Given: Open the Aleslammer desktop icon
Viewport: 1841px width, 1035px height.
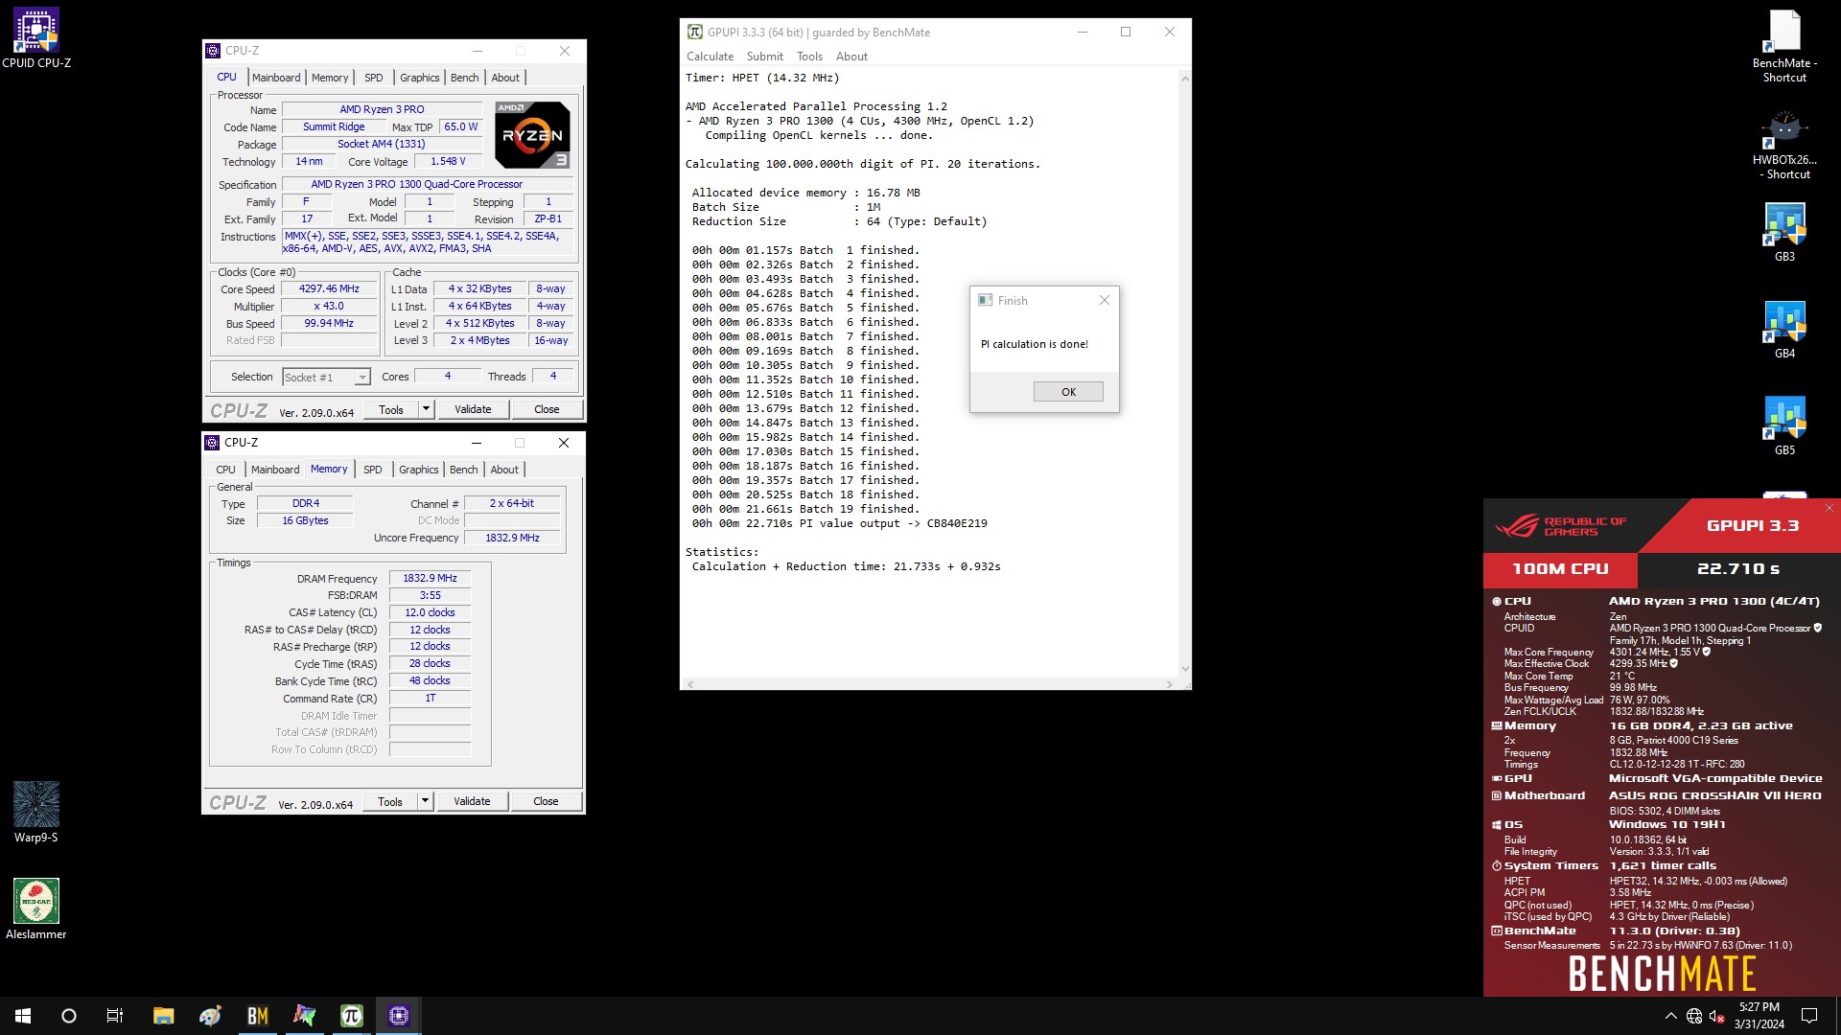Looking at the screenshot, I should pyautogui.click(x=36, y=908).
